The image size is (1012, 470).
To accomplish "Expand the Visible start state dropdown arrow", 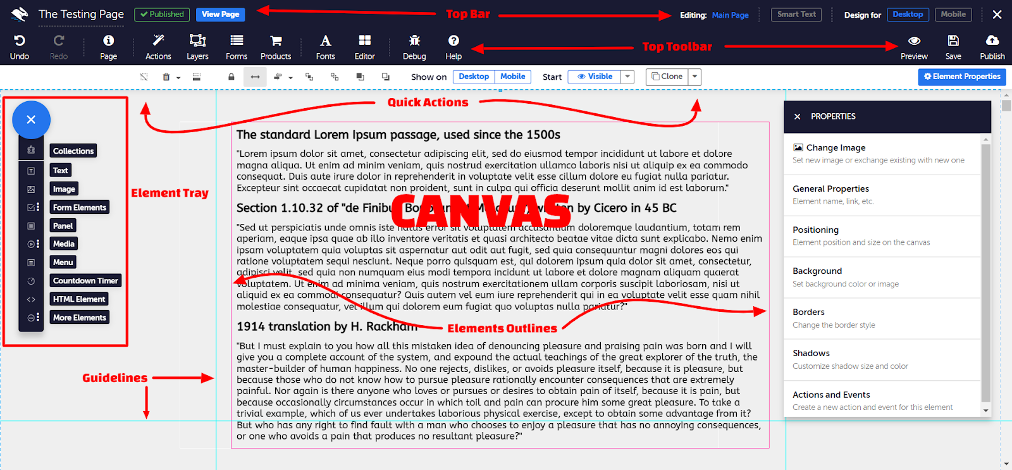I will click(x=627, y=77).
